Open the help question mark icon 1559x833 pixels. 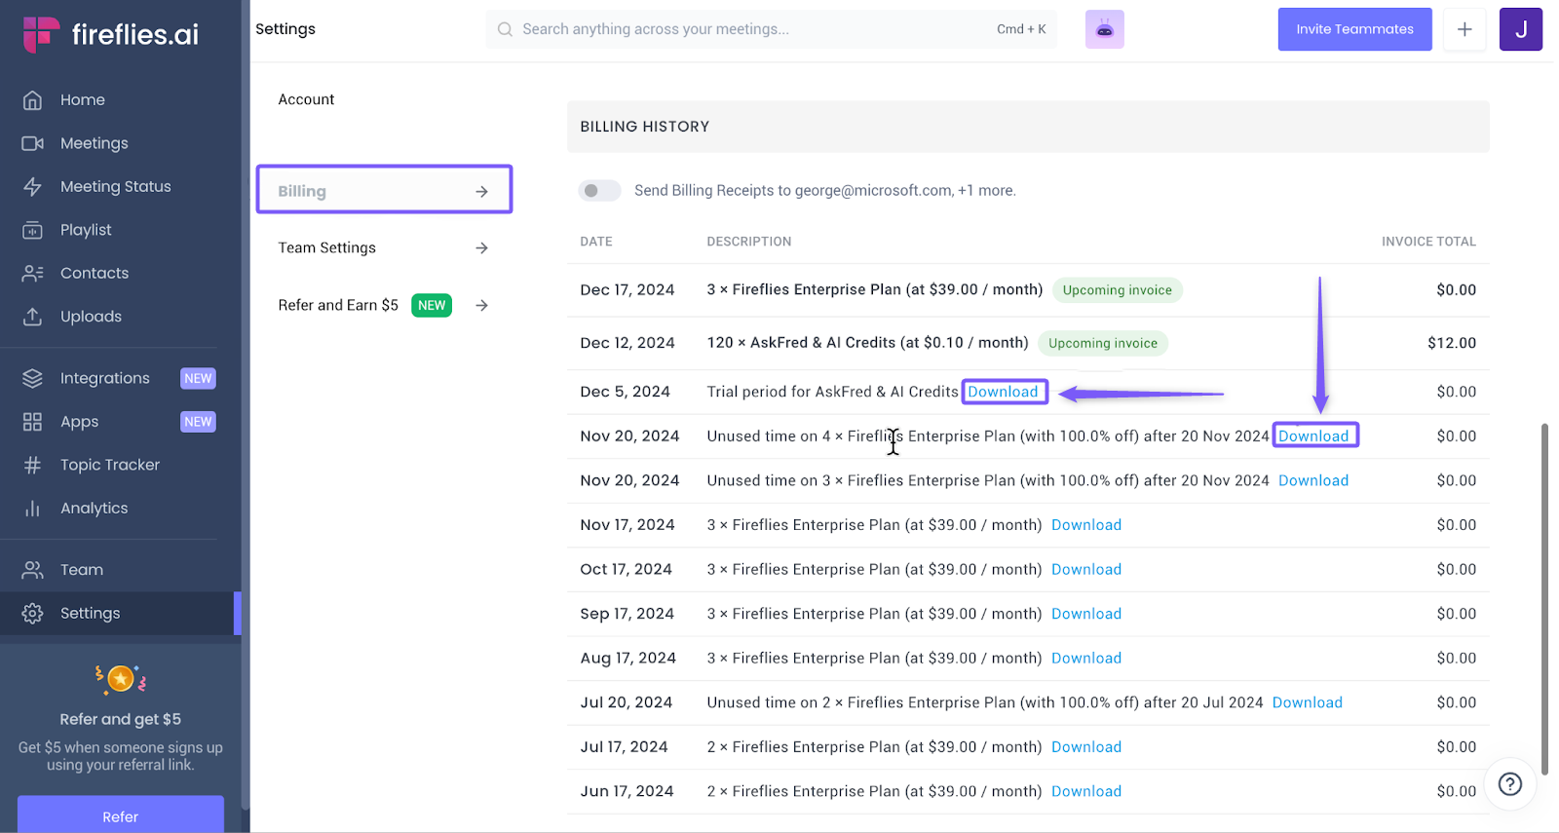click(1509, 784)
